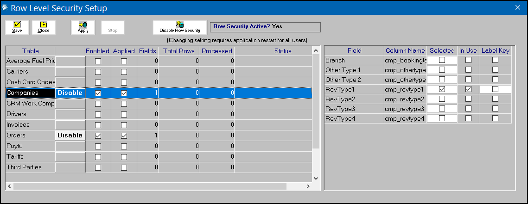Enable checkbox for Carriers table
Image resolution: width=528 pixels, height=204 pixels.
pyautogui.click(x=98, y=72)
